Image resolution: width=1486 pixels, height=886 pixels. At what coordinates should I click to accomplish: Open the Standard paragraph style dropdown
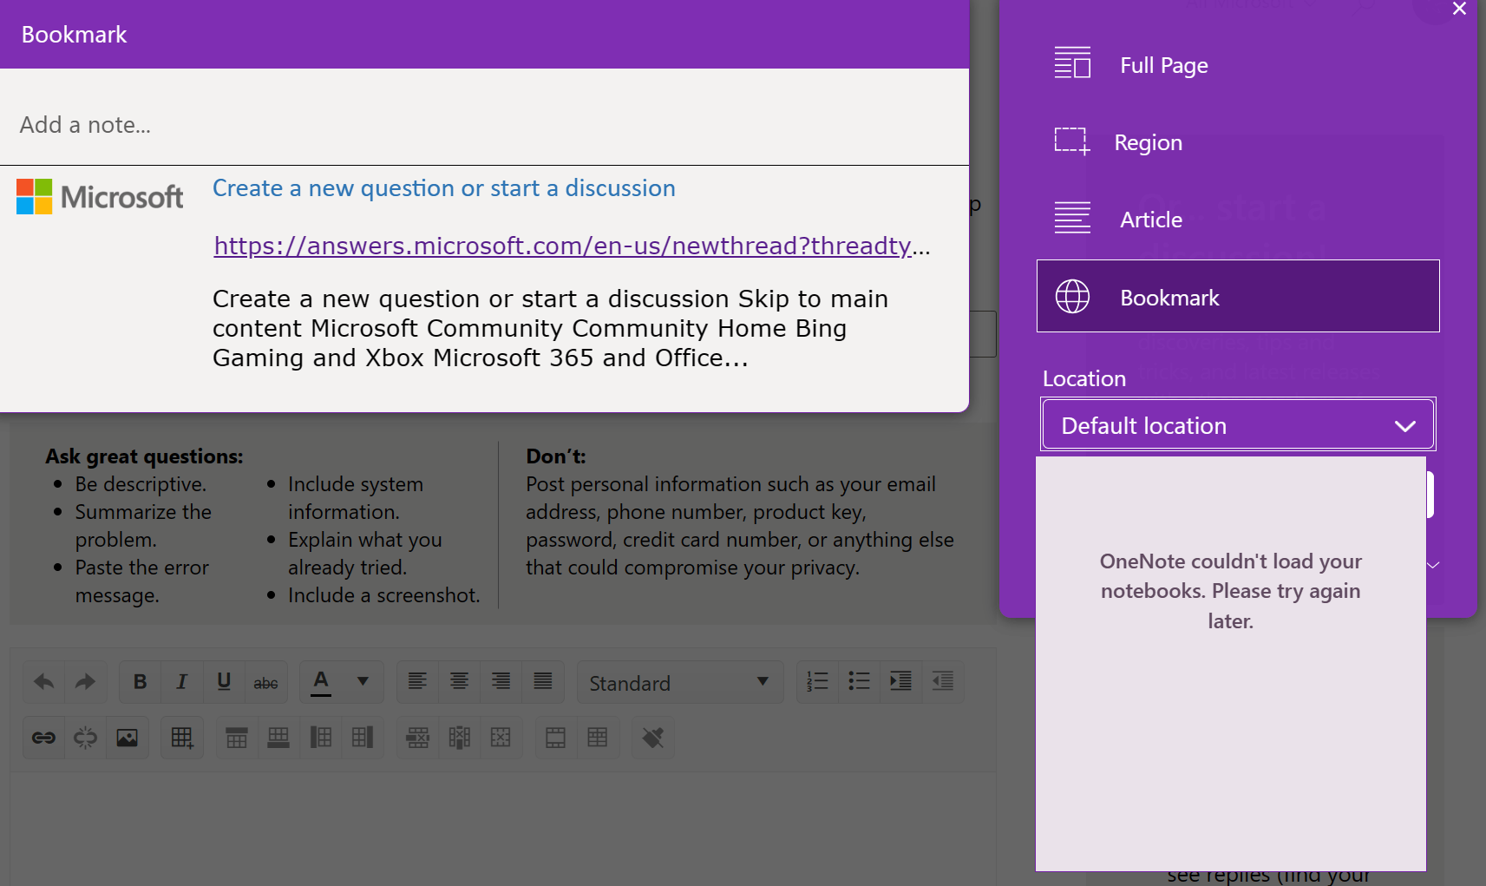[x=680, y=682]
